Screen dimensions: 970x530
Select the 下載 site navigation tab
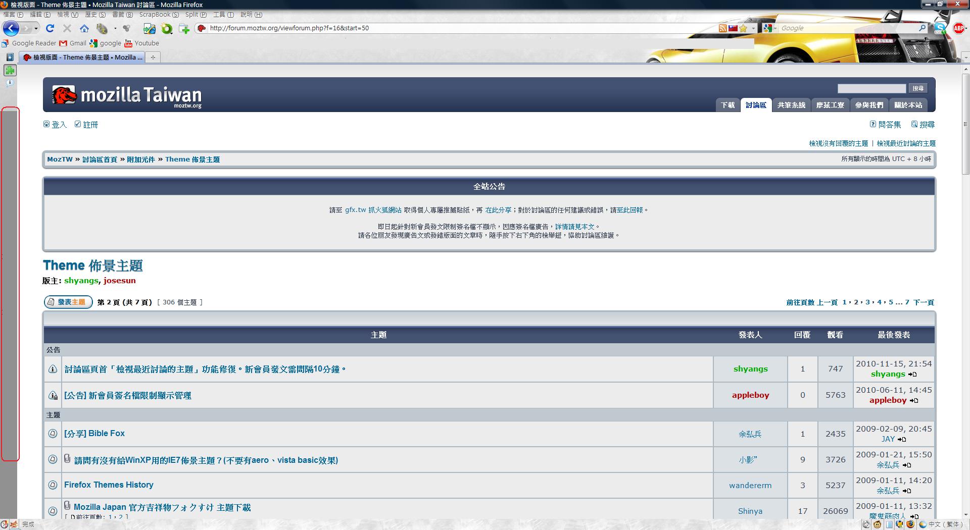tap(727, 105)
